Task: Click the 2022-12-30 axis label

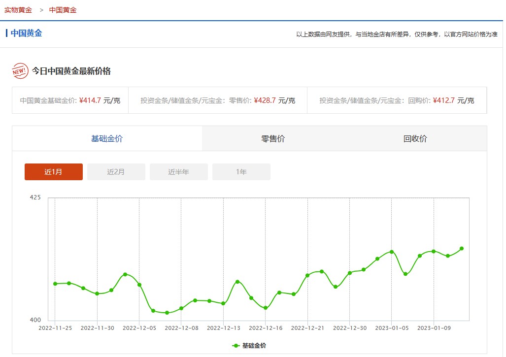Action: point(350,328)
